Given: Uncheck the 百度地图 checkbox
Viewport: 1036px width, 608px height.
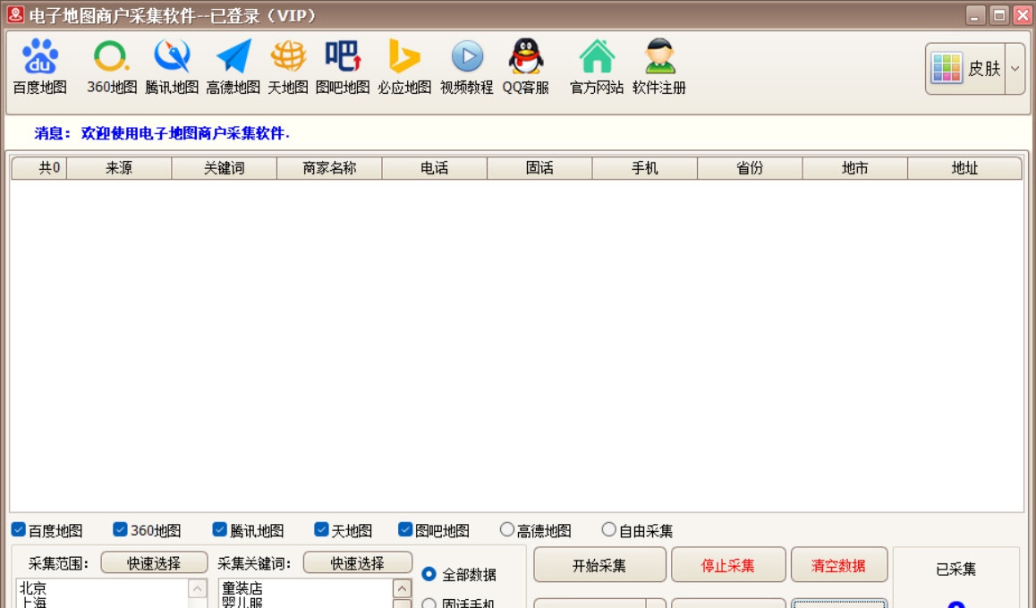Looking at the screenshot, I should pos(19,529).
